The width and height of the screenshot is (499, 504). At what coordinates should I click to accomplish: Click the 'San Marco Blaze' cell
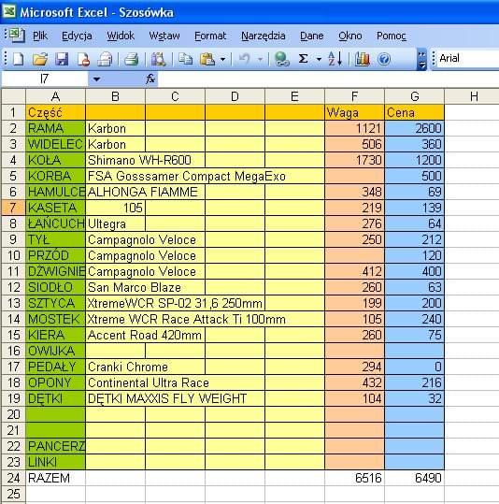[145, 287]
